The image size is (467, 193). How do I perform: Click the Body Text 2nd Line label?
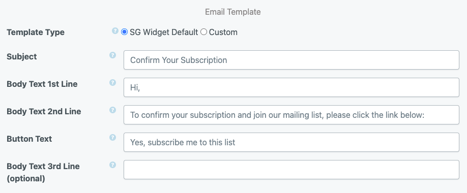(44, 111)
